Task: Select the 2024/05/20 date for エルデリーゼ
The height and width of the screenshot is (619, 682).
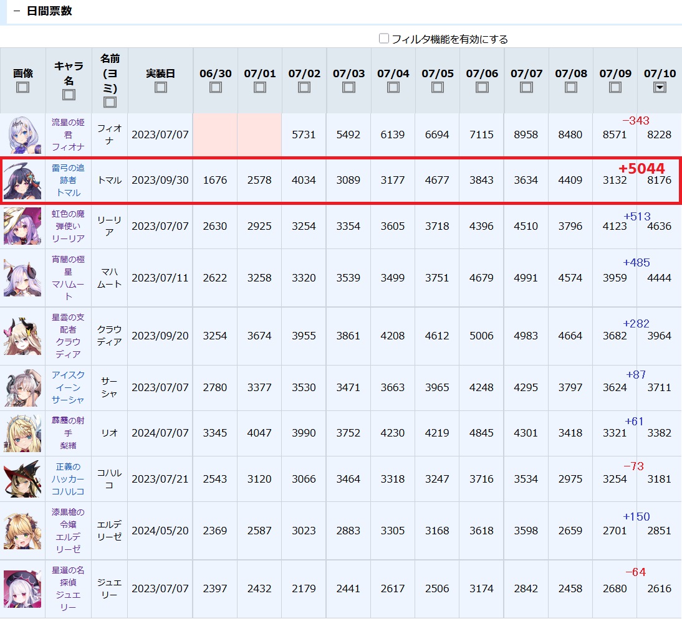Action: tap(160, 531)
